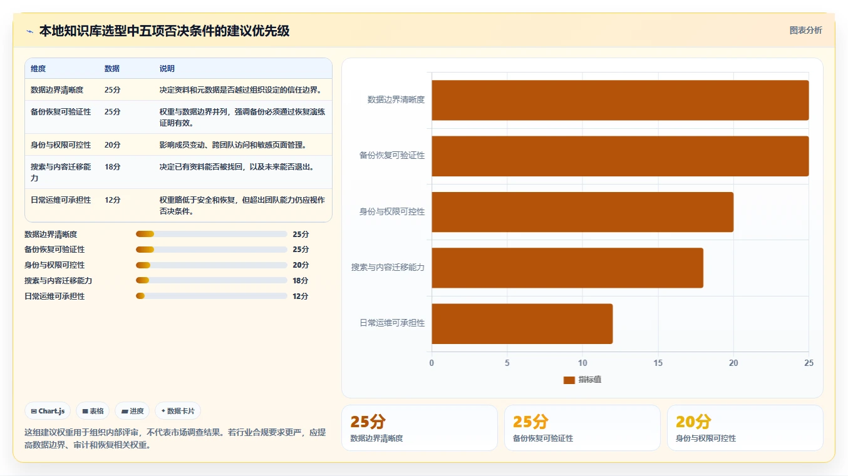Click the 备份恢复可验证性 table cell
Screen dimensions: 848x476
[61, 112]
